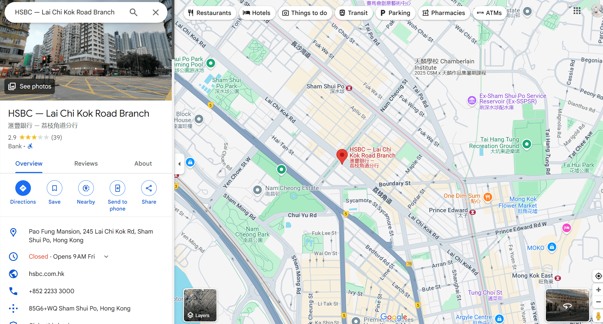
Task: Send location to phone icon
Action: pyautogui.click(x=117, y=188)
